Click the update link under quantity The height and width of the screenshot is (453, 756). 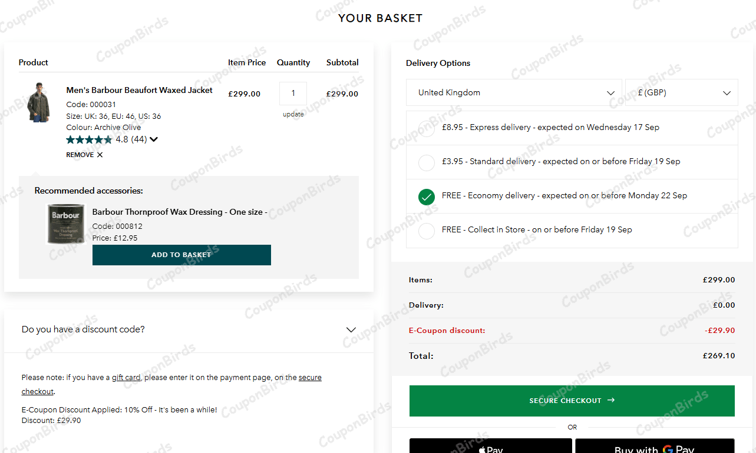click(293, 114)
